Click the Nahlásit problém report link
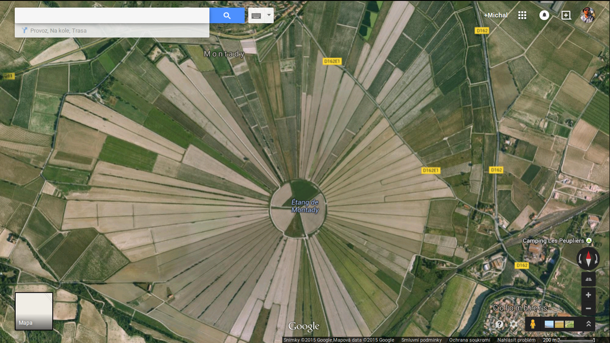 [x=516, y=340]
